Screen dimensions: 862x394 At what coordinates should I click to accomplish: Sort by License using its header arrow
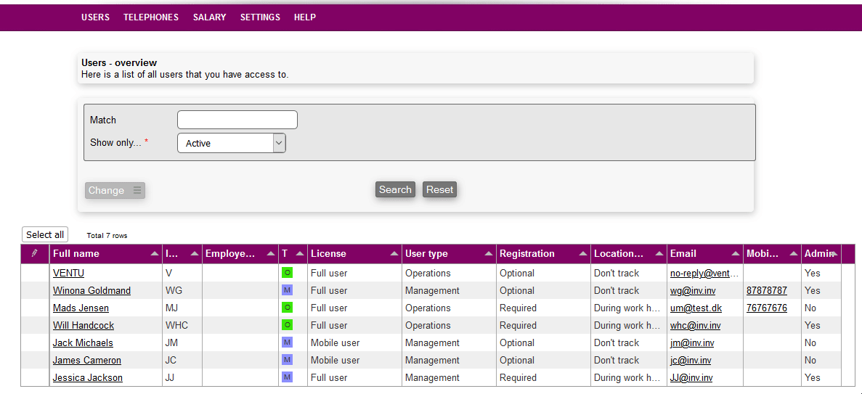click(x=393, y=254)
